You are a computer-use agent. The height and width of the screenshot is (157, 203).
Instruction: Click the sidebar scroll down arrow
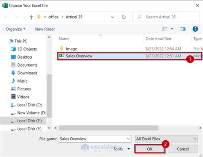49,128
